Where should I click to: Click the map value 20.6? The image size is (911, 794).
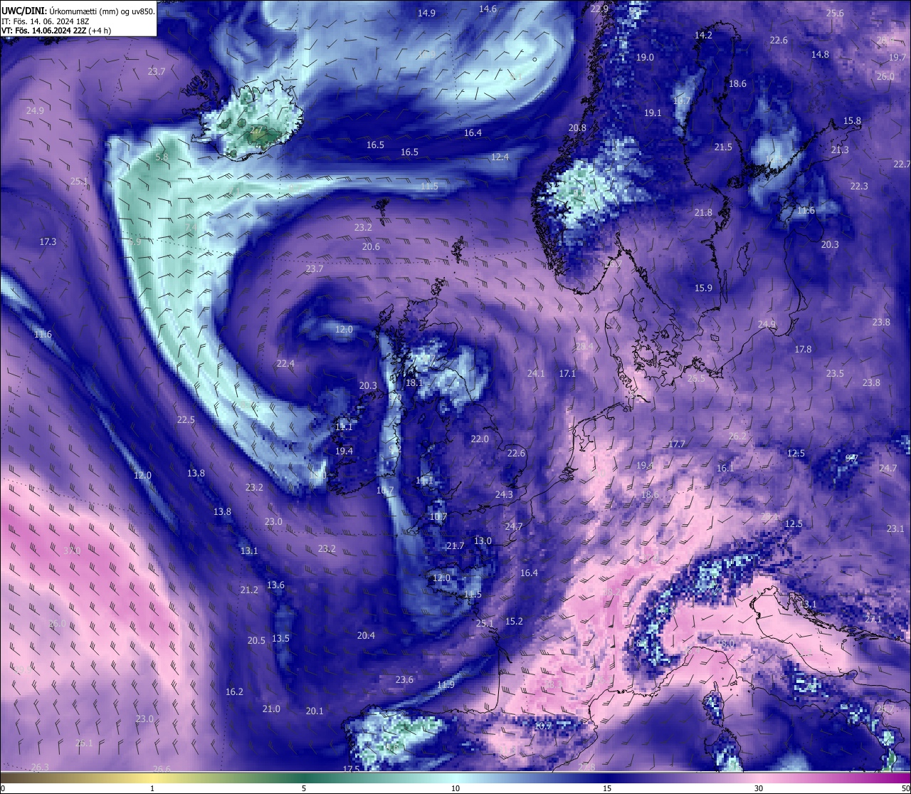pos(371,246)
